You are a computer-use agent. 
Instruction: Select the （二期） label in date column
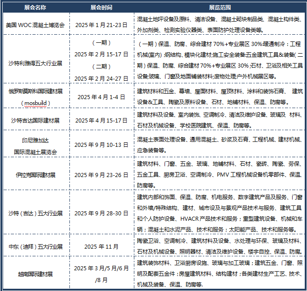pyautogui.click(x=101, y=67)
